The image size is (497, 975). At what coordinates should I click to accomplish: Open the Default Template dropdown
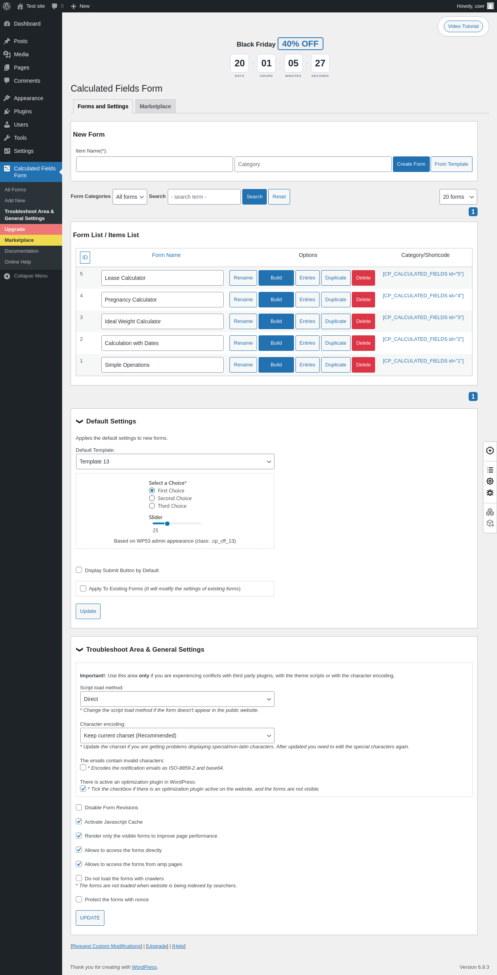175,461
